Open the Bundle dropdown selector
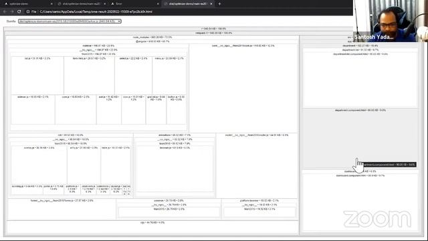Image resolution: width=428 pixels, height=241 pixels. point(70,21)
